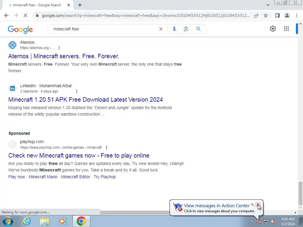
Task: Click the playhop.com site name
Action: point(32,142)
